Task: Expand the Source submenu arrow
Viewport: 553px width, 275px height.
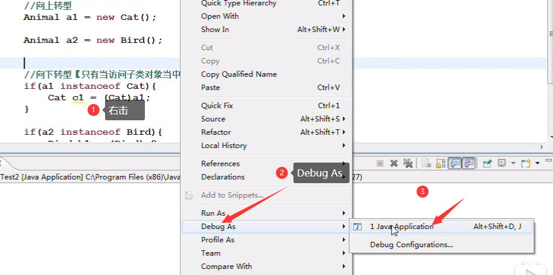Action: [344, 119]
